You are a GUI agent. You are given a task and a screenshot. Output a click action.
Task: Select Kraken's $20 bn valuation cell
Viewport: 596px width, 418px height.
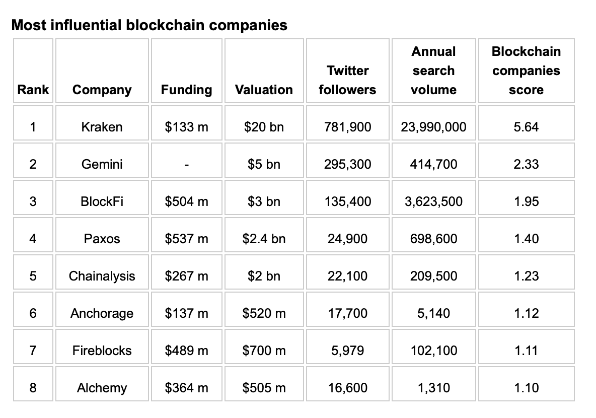264,126
